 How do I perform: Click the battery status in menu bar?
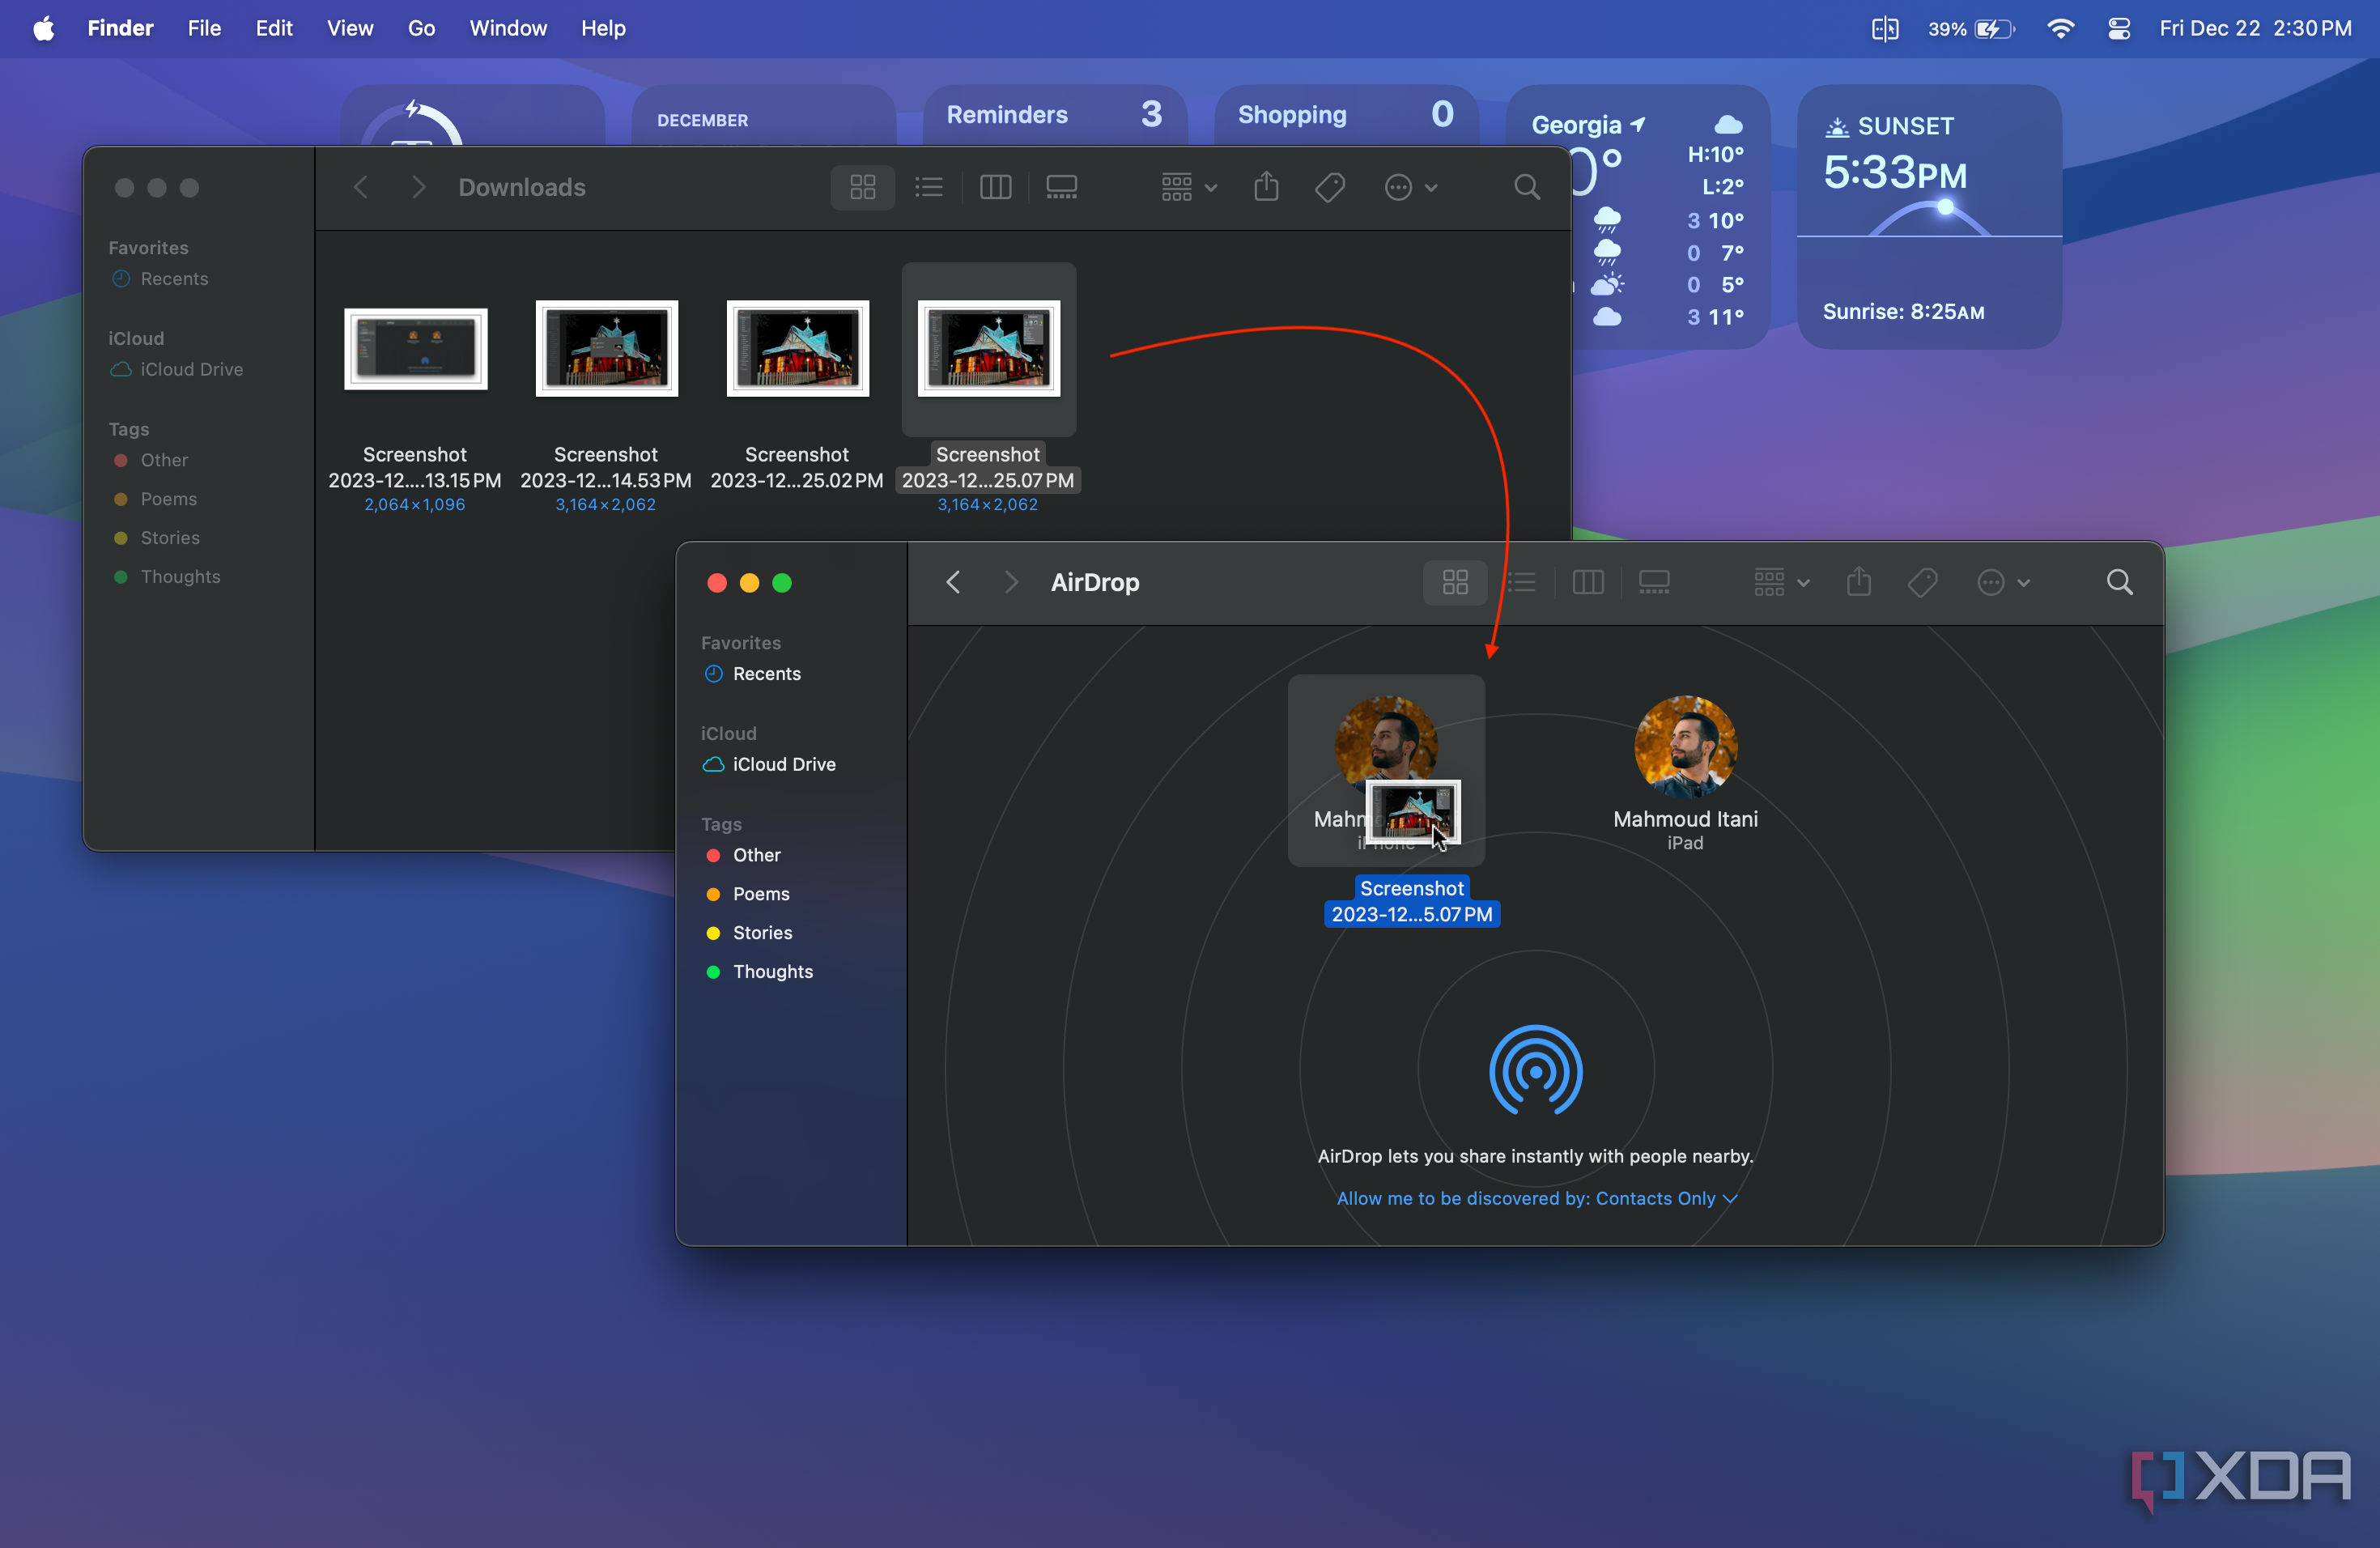coord(1971,28)
